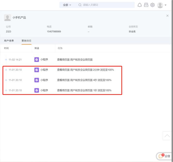
Task: Click the 企信 chat bubble icon
Action: pos(161,156)
